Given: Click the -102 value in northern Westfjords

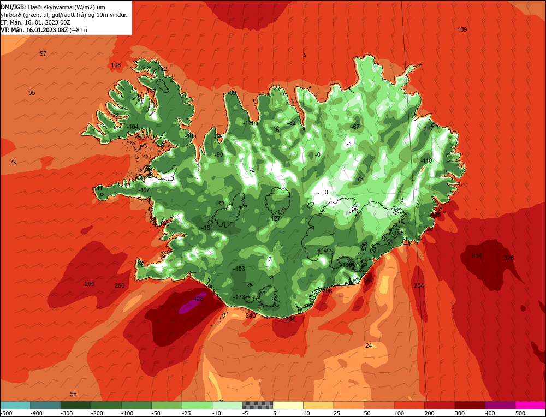Looking at the screenshot, I should coord(161,69).
